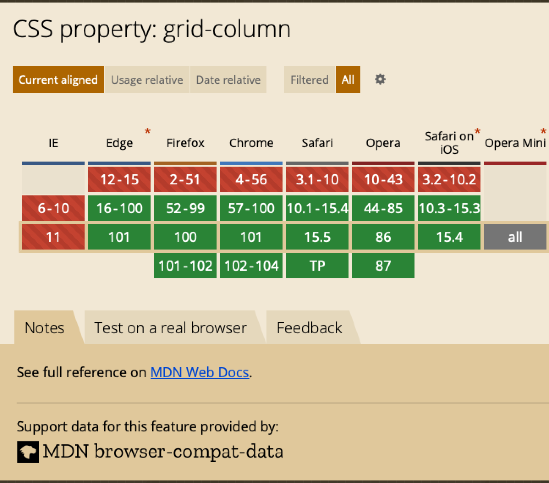Select the Safari TP version cell
The height and width of the screenshot is (483, 549).
(317, 266)
